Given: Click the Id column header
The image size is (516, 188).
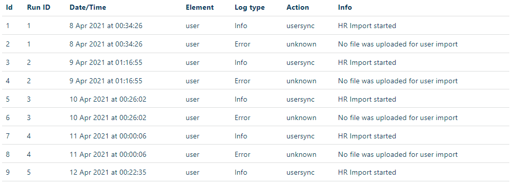Looking at the screenshot, I should click(x=9, y=7).
